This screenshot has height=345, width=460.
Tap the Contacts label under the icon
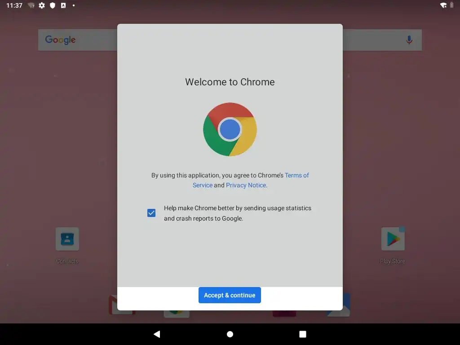[67, 261]
